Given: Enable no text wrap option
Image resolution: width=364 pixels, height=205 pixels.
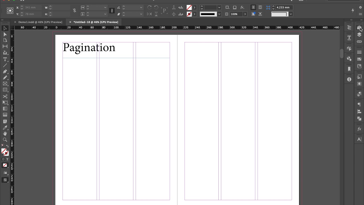Looking at the screenshot, I should click(253, 7).
